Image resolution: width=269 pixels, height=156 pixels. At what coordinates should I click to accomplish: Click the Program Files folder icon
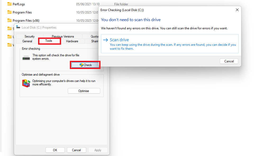(10, 12)
